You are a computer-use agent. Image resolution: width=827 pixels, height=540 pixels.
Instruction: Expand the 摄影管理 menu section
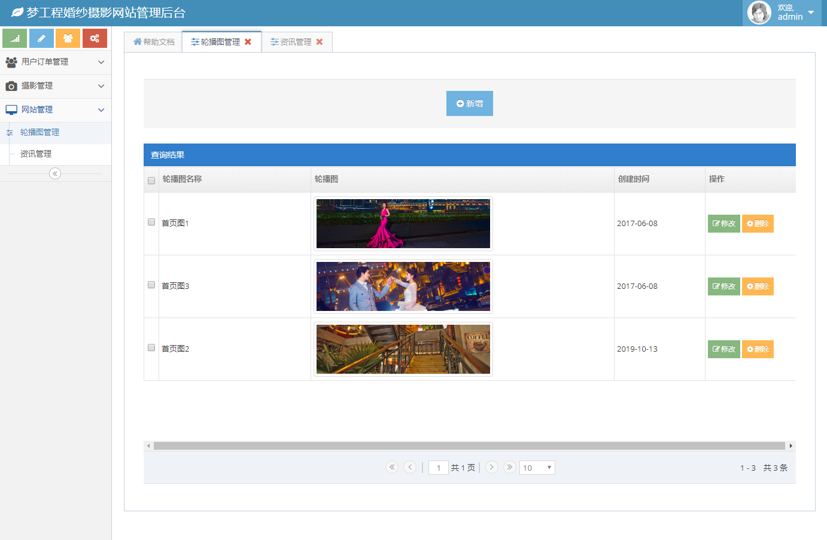click(56, 86)
